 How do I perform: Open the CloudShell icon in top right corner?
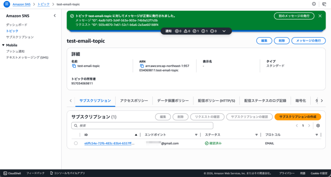coord(324,4)
